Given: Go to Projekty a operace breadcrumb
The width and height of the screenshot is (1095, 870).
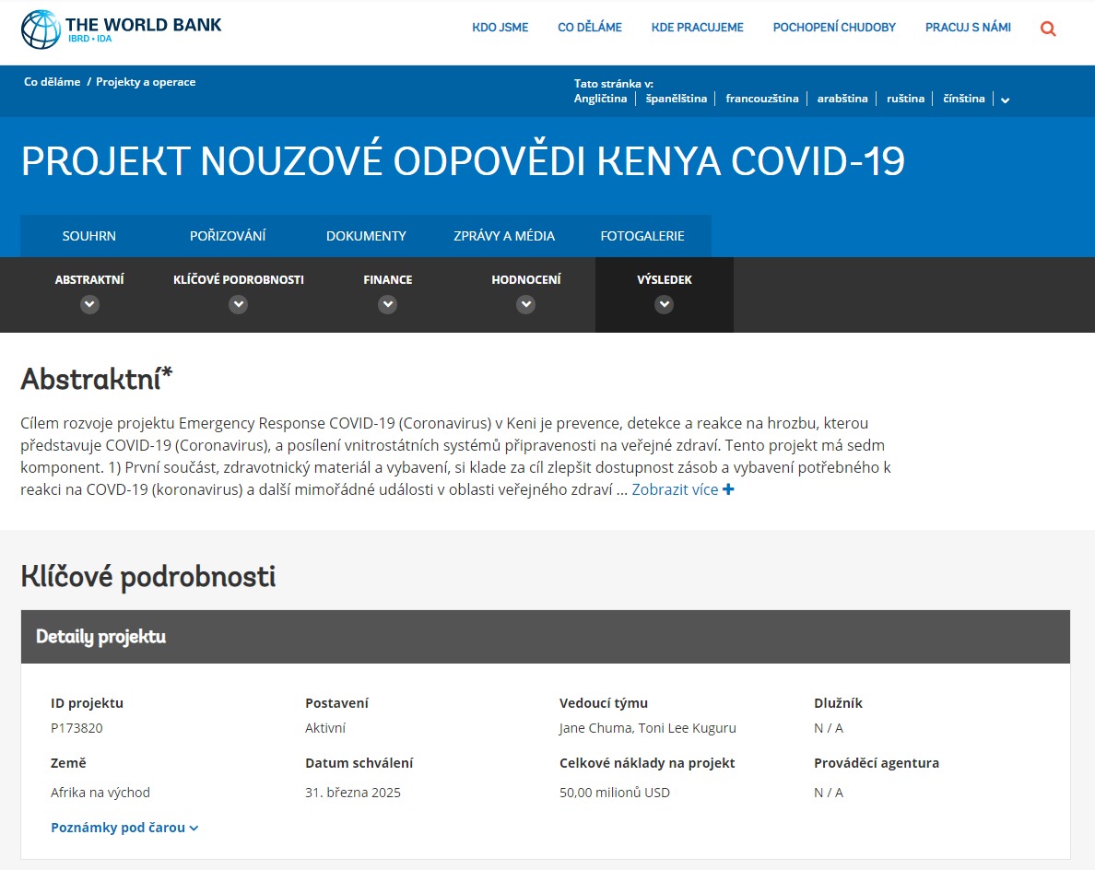Looking at the screenshot, I should pyautogui.click(x=146, y=82).
